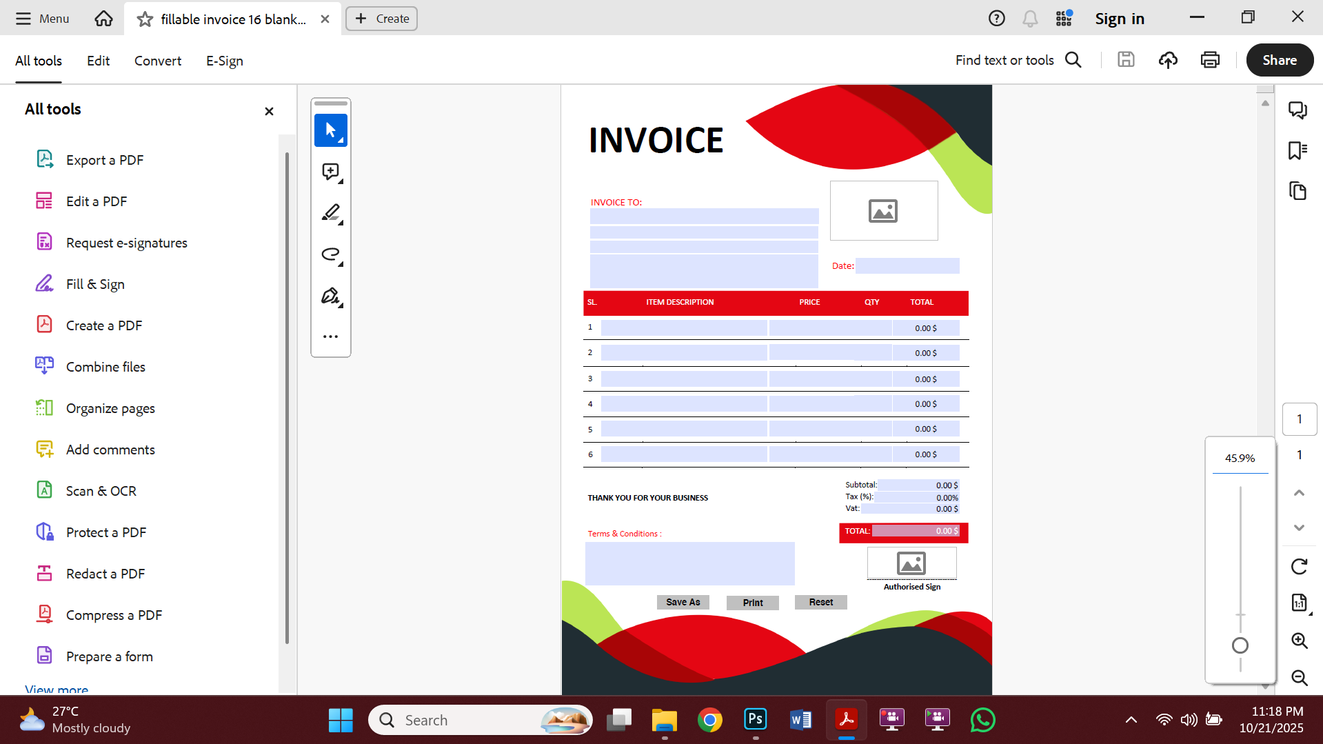Click the page number input field
The height and width of the screenshot is (744, 1323).
(x=1300, y=419)
